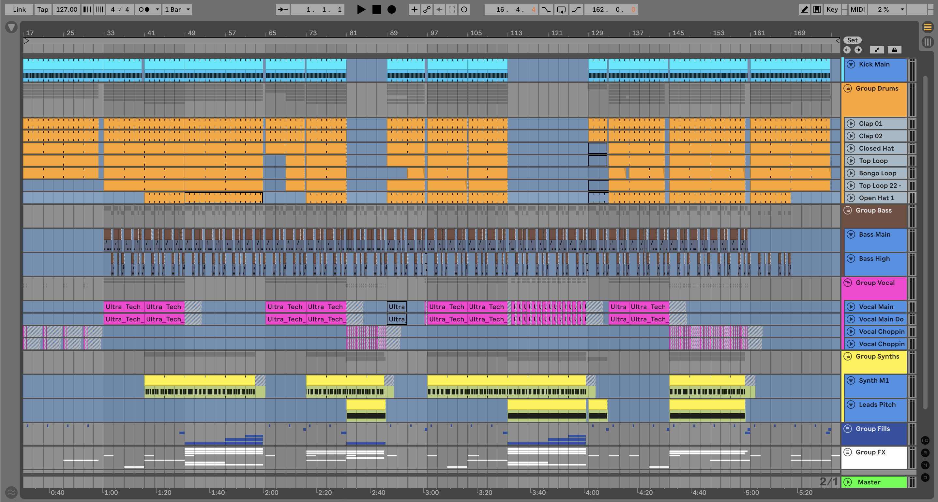938x502 pixels.
Task: Switch to Session View selector
Action: (928, 42)
